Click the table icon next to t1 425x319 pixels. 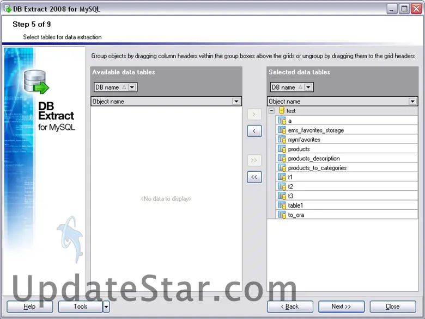282,177
